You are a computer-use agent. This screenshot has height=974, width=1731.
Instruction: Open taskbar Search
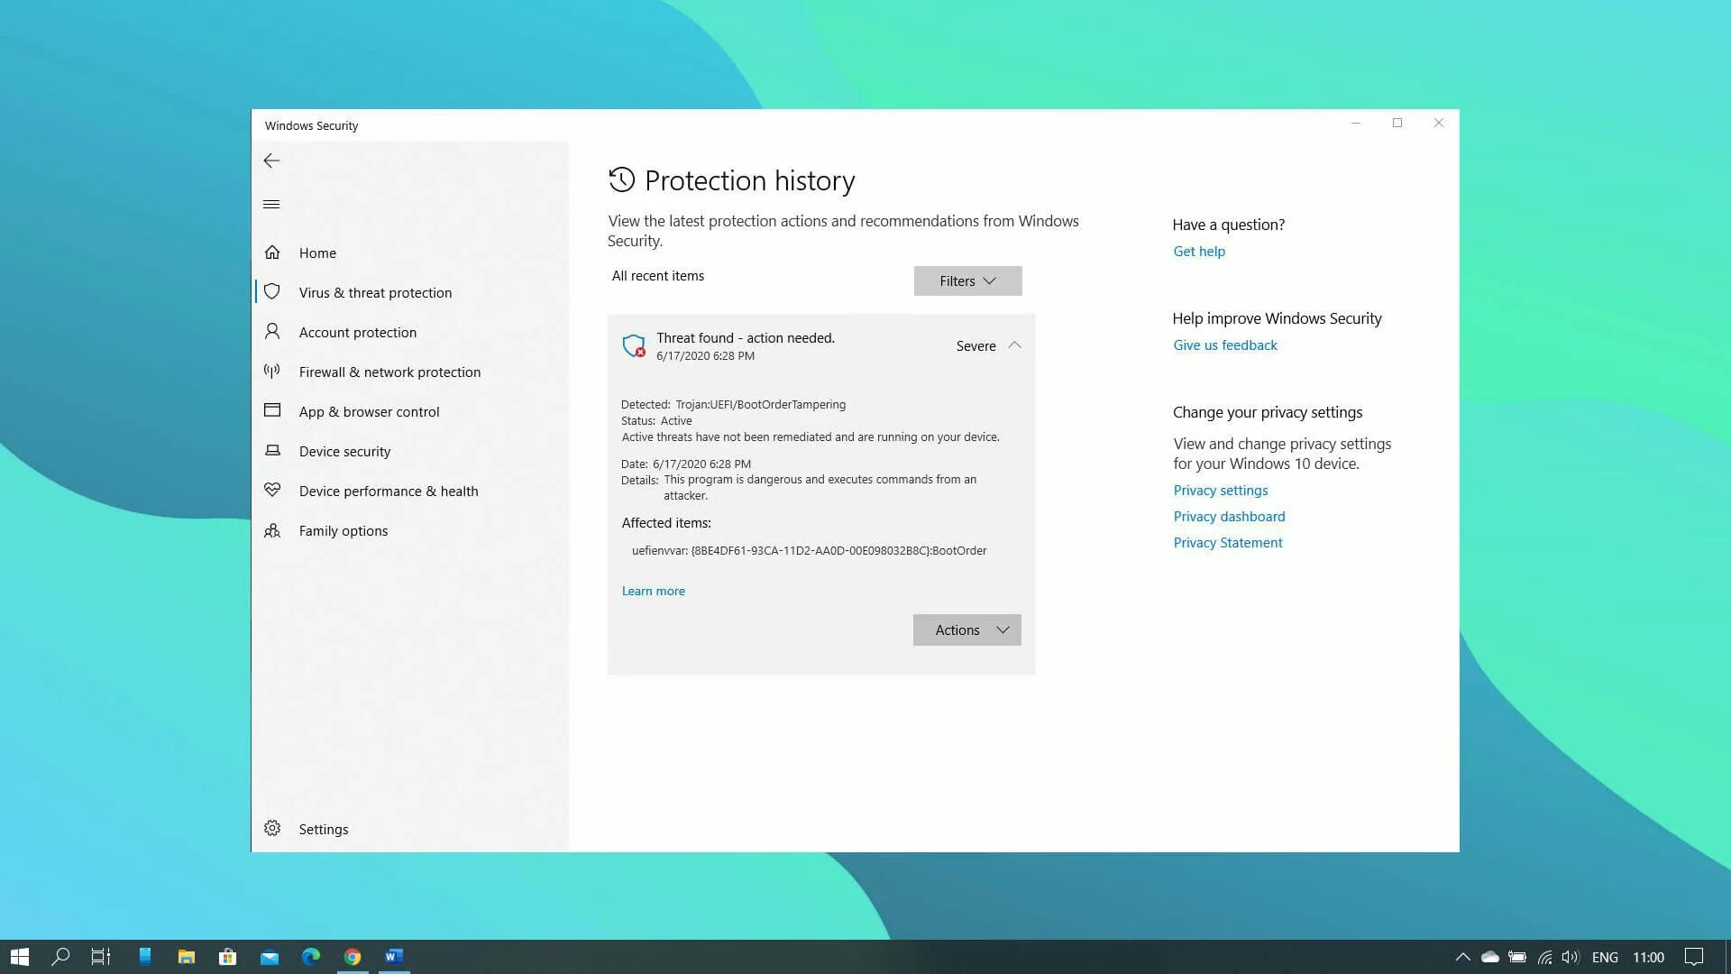(x=60, y=957)
